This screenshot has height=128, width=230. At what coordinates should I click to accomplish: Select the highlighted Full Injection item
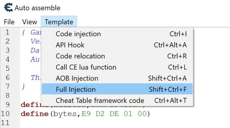pyautogui.click(x=76, y=89)
